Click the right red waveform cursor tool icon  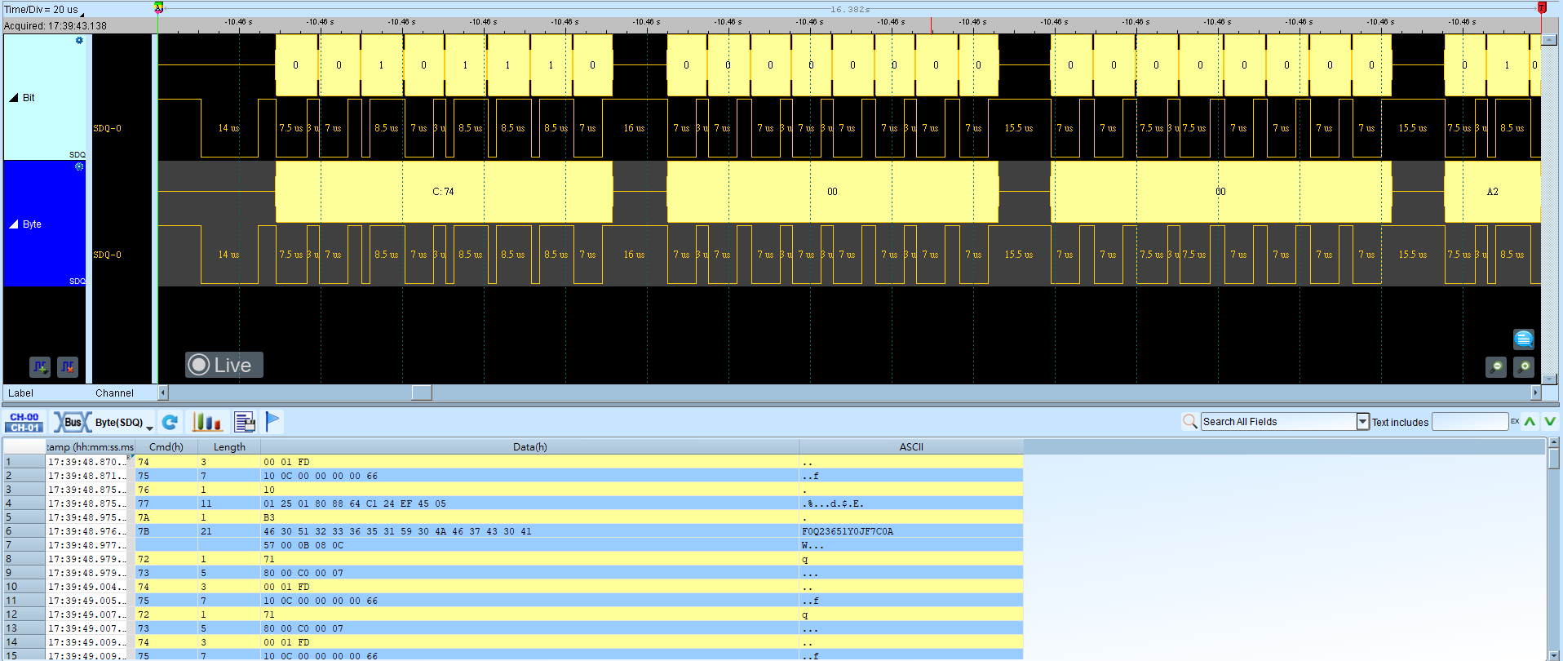tap(68, 367)
